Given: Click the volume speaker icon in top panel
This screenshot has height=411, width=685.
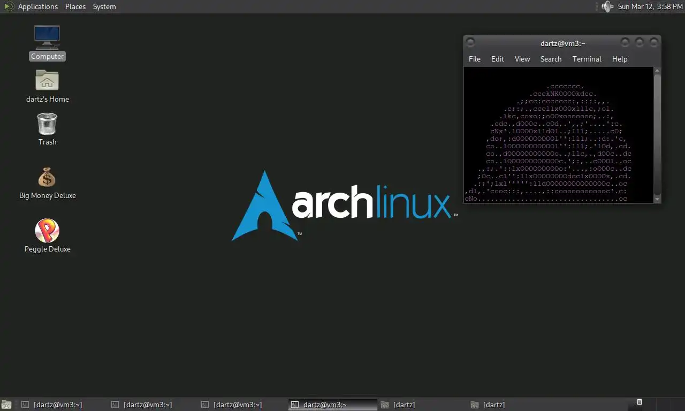Looking at the screenshot, I should coord(607,6).
